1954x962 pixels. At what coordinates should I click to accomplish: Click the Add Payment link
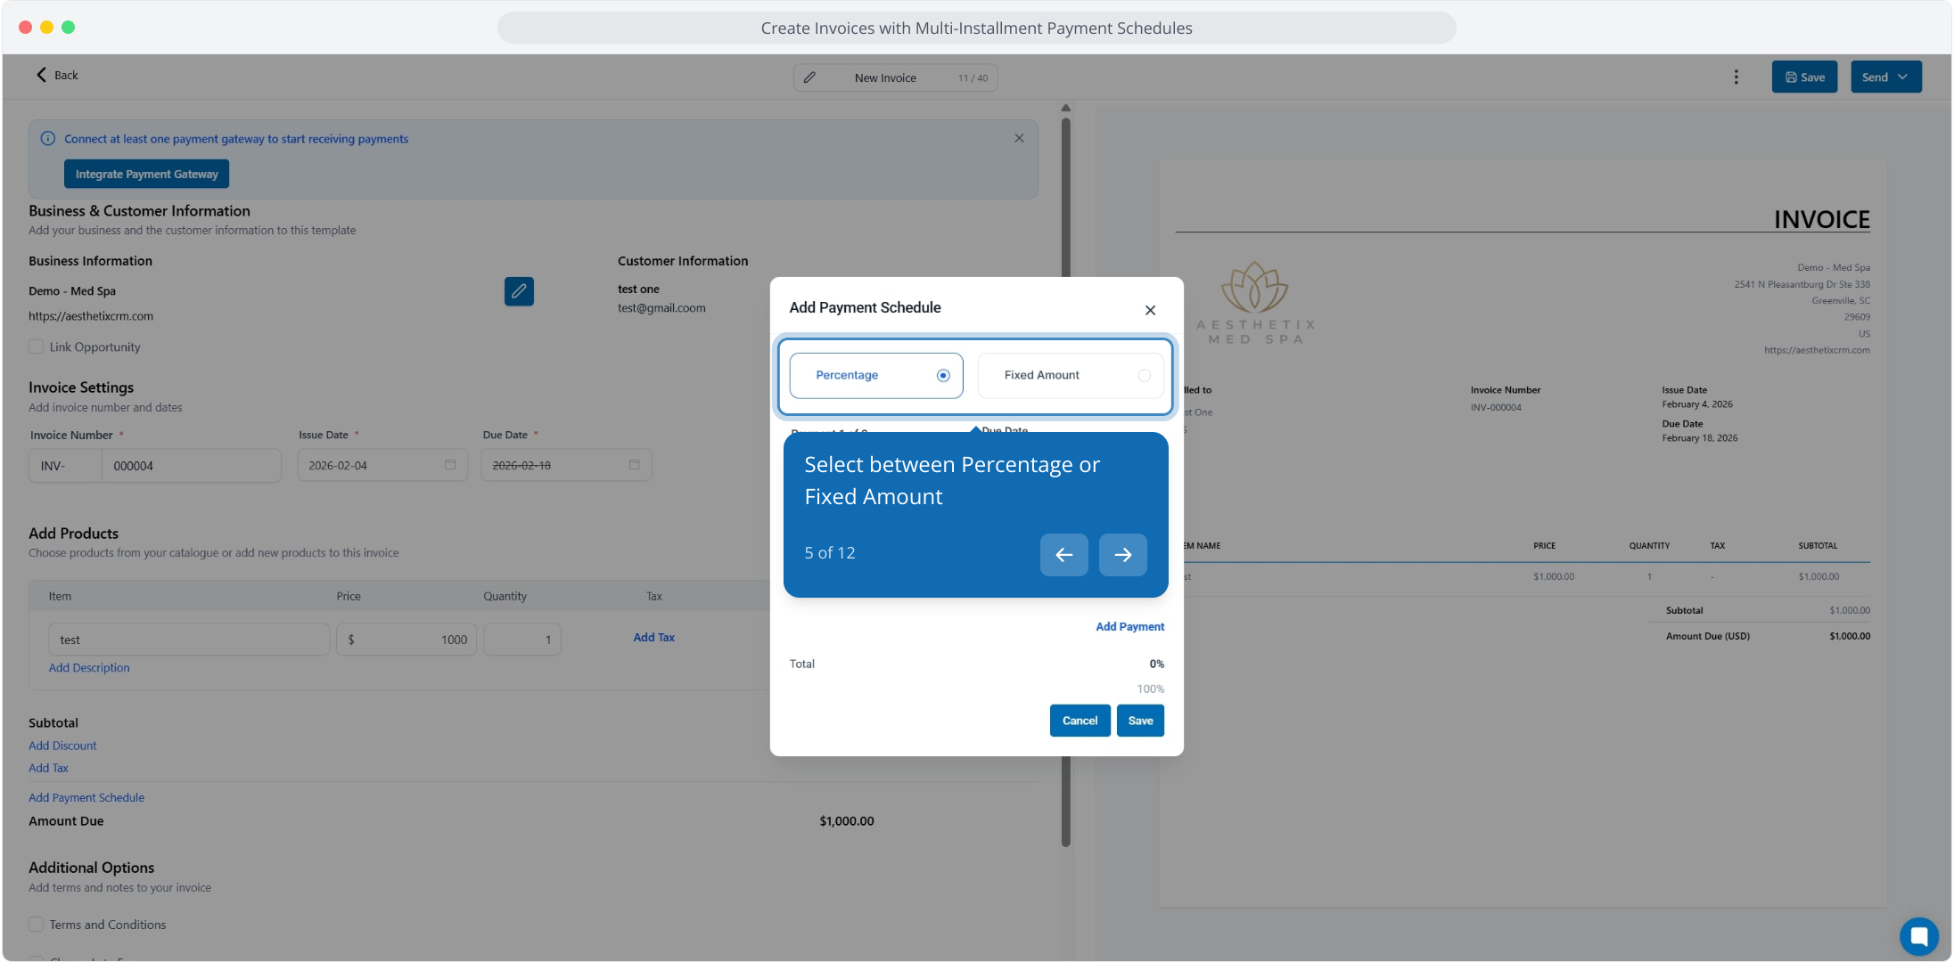click(1129, 626)
